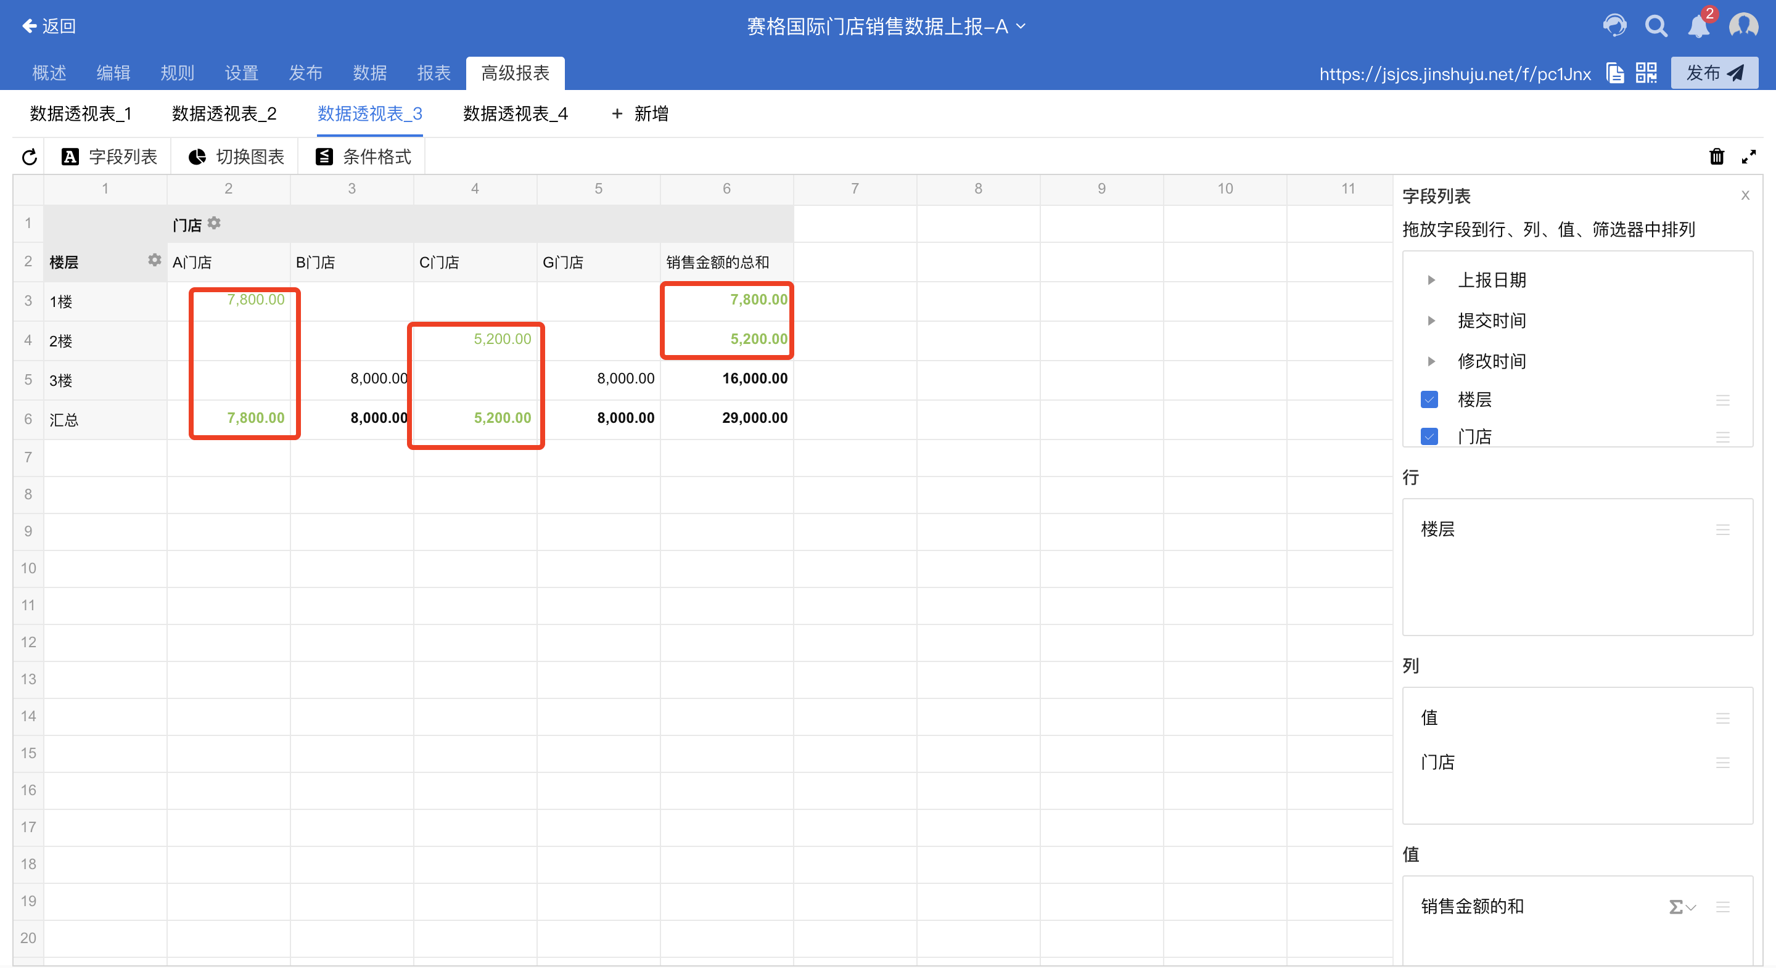Click 新增 to add pivot table
Screen dimensions: 1776x969
[x=640, y=113]
